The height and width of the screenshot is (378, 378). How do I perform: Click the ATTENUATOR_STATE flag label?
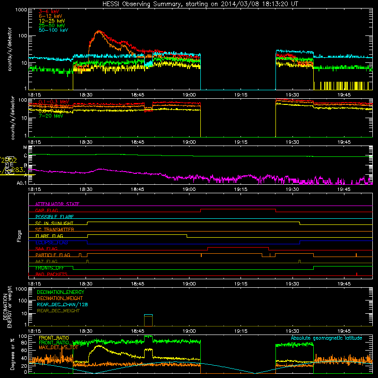tap(57, 204)
